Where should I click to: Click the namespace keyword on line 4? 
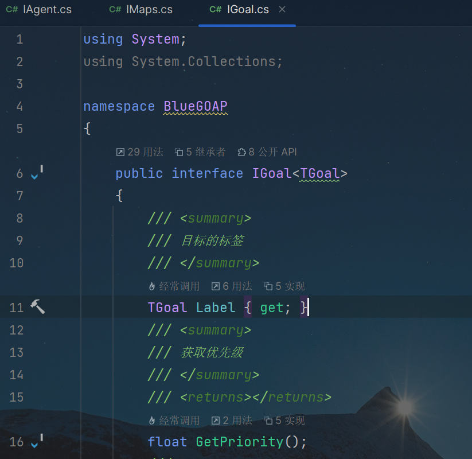[119, 106]
